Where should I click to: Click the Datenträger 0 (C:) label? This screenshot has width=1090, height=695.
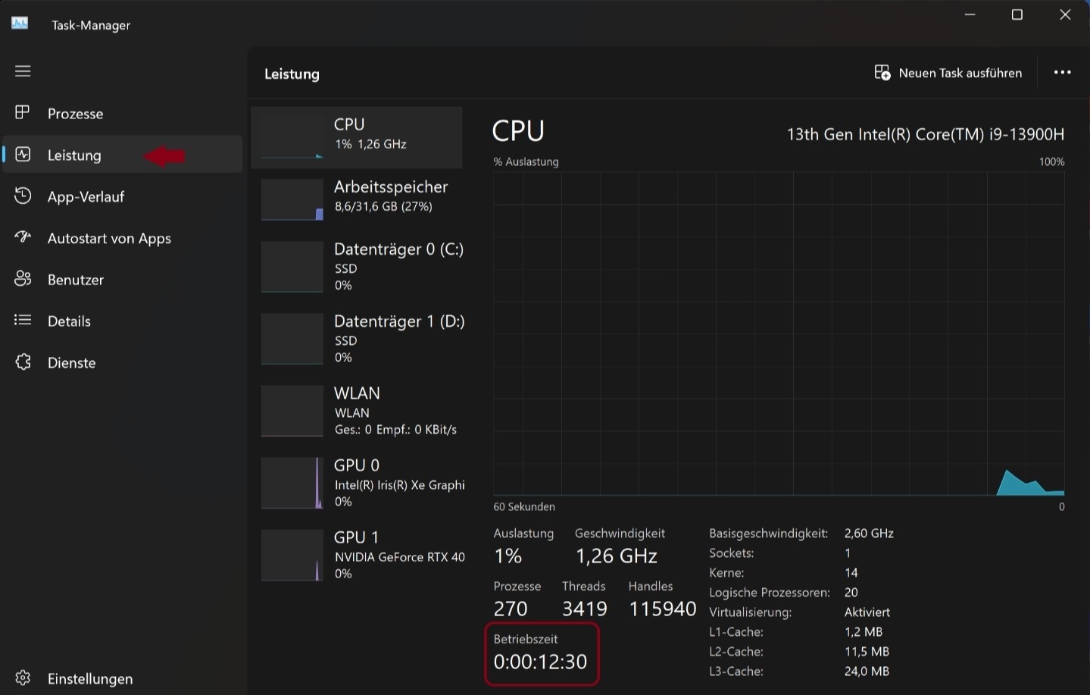tap(398, 249)
